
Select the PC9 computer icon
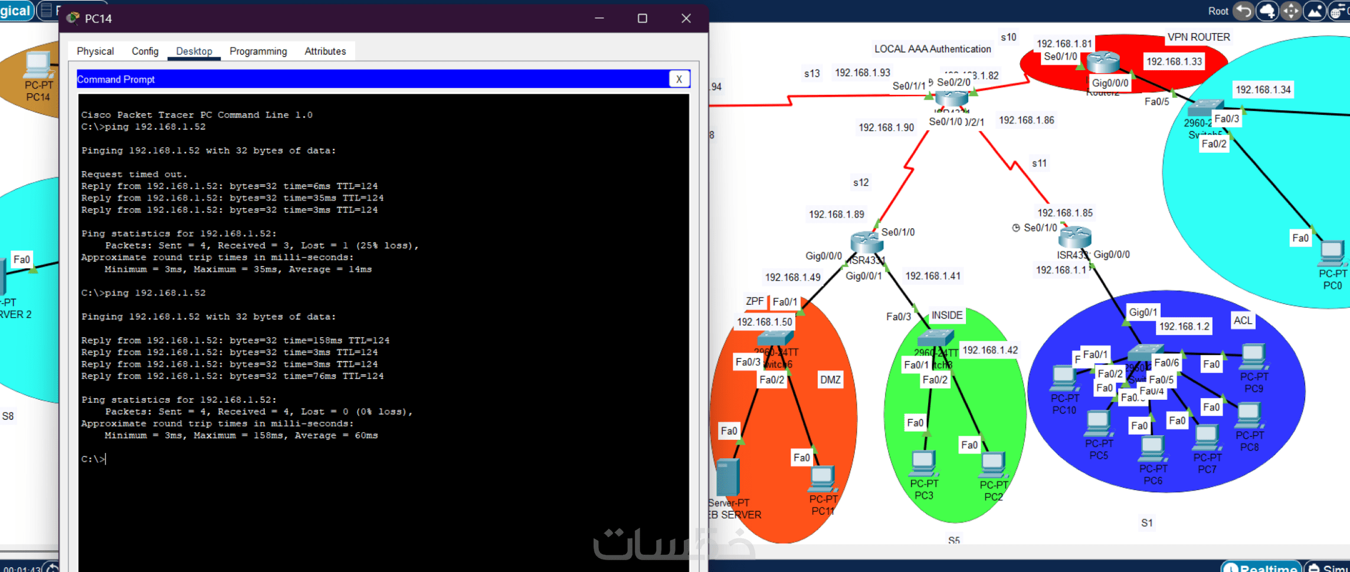click(x=1253, y=357)
